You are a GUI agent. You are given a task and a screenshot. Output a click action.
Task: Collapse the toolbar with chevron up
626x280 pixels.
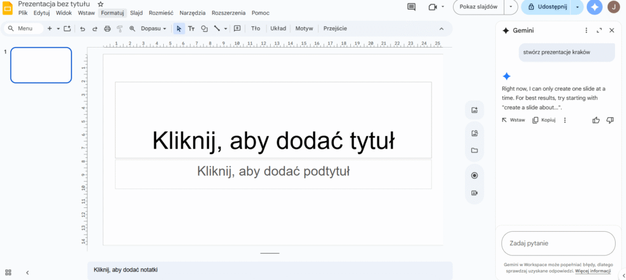(441, 29)
